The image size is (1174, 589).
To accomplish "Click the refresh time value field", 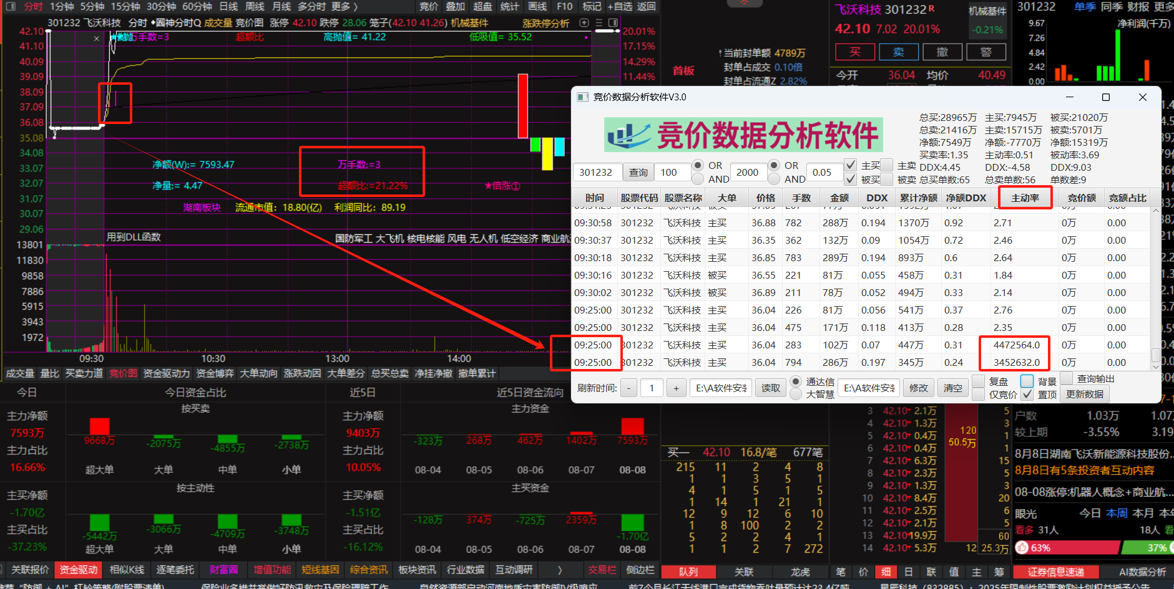I will point(652,388).
